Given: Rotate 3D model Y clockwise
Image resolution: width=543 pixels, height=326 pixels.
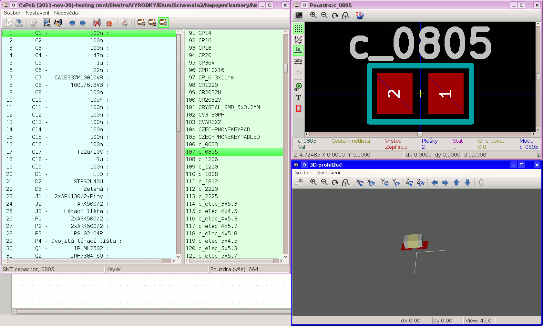Looking at the screenshot, I should 396,182.
